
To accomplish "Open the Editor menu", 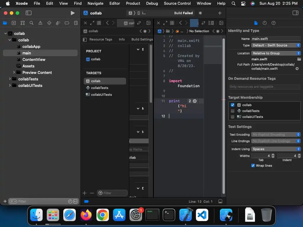I will (115, 3).
